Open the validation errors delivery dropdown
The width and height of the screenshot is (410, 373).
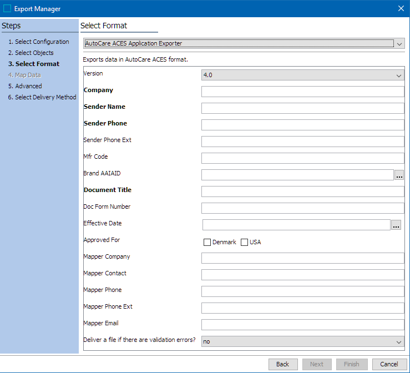click(303, 341)
